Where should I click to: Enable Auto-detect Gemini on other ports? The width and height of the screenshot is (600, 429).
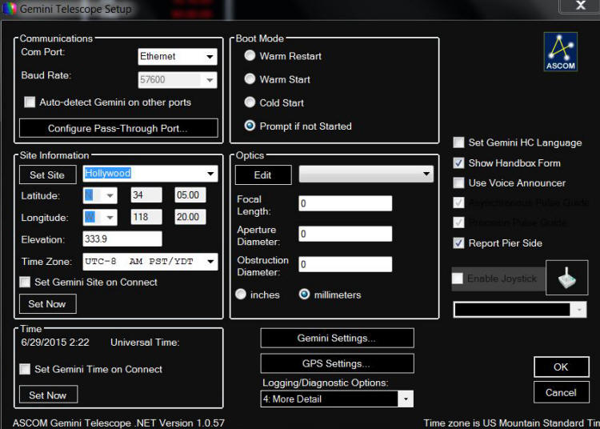(30, 102)
